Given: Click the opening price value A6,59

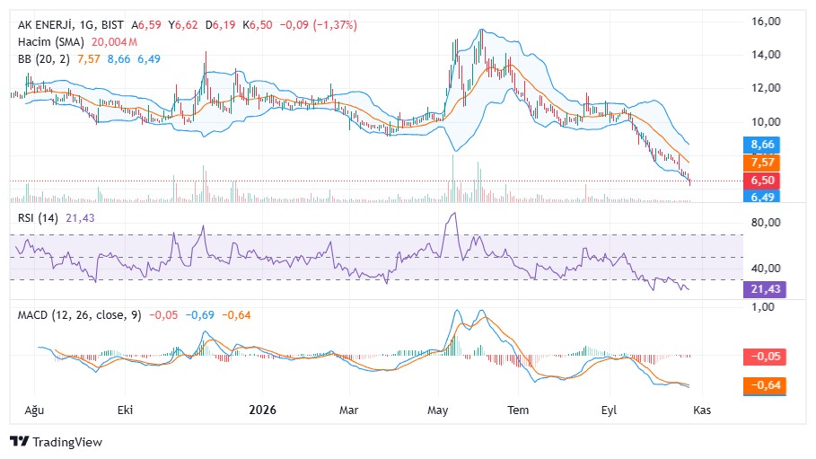Looking at the screenshot, I should coord(146,24).
